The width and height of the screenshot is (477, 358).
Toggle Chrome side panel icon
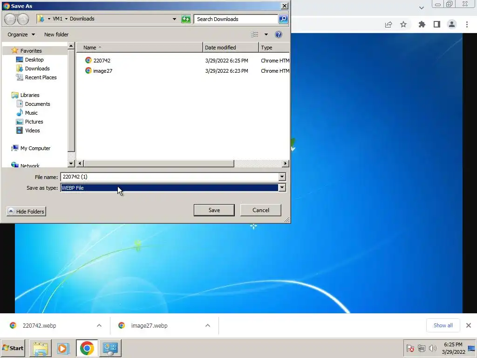coord(437,24)
